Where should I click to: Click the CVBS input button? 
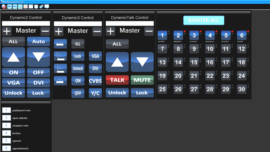tap(95, 81)
